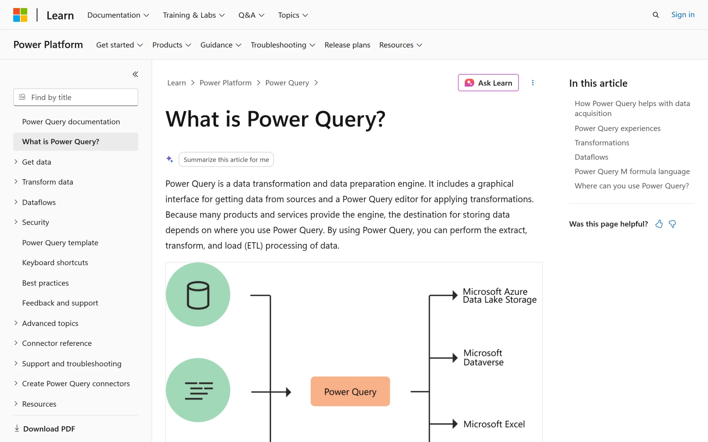
Task: Open Keyboard shortcuts sidebar item
Action: 55,263
